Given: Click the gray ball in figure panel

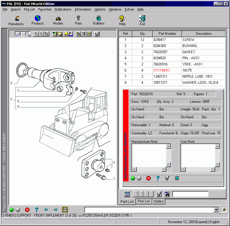Looking at the screenshot, I should (18, 210).
